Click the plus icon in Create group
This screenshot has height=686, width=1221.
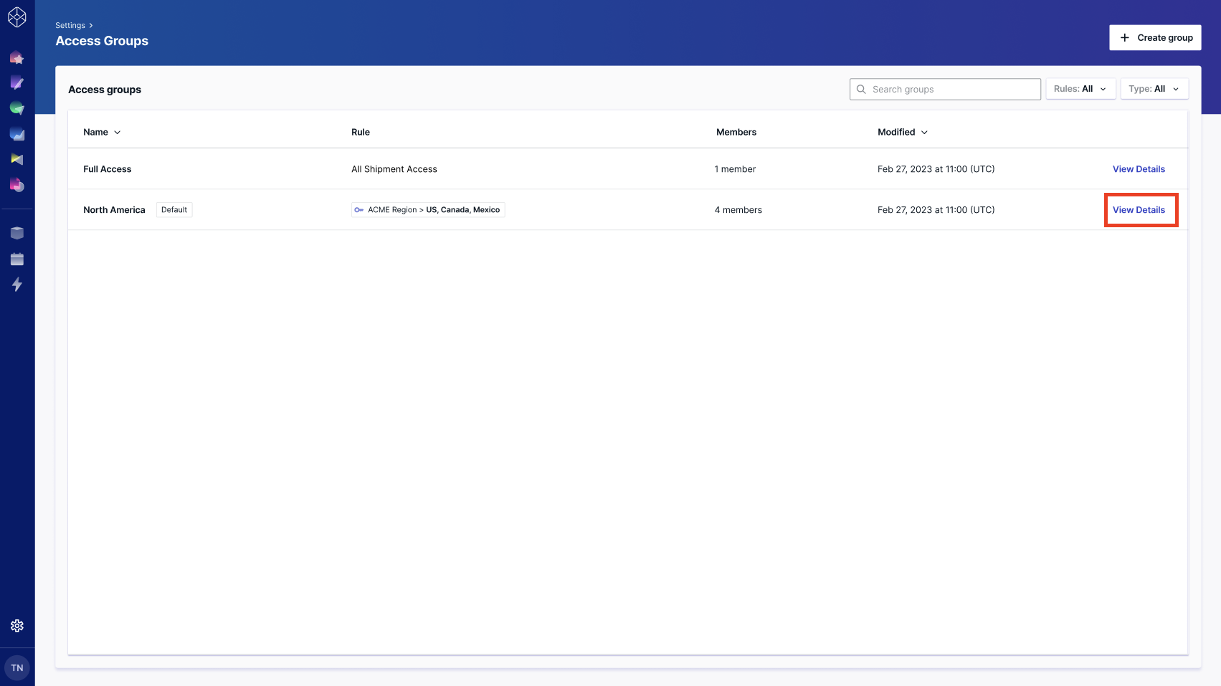coord(1125,37)
